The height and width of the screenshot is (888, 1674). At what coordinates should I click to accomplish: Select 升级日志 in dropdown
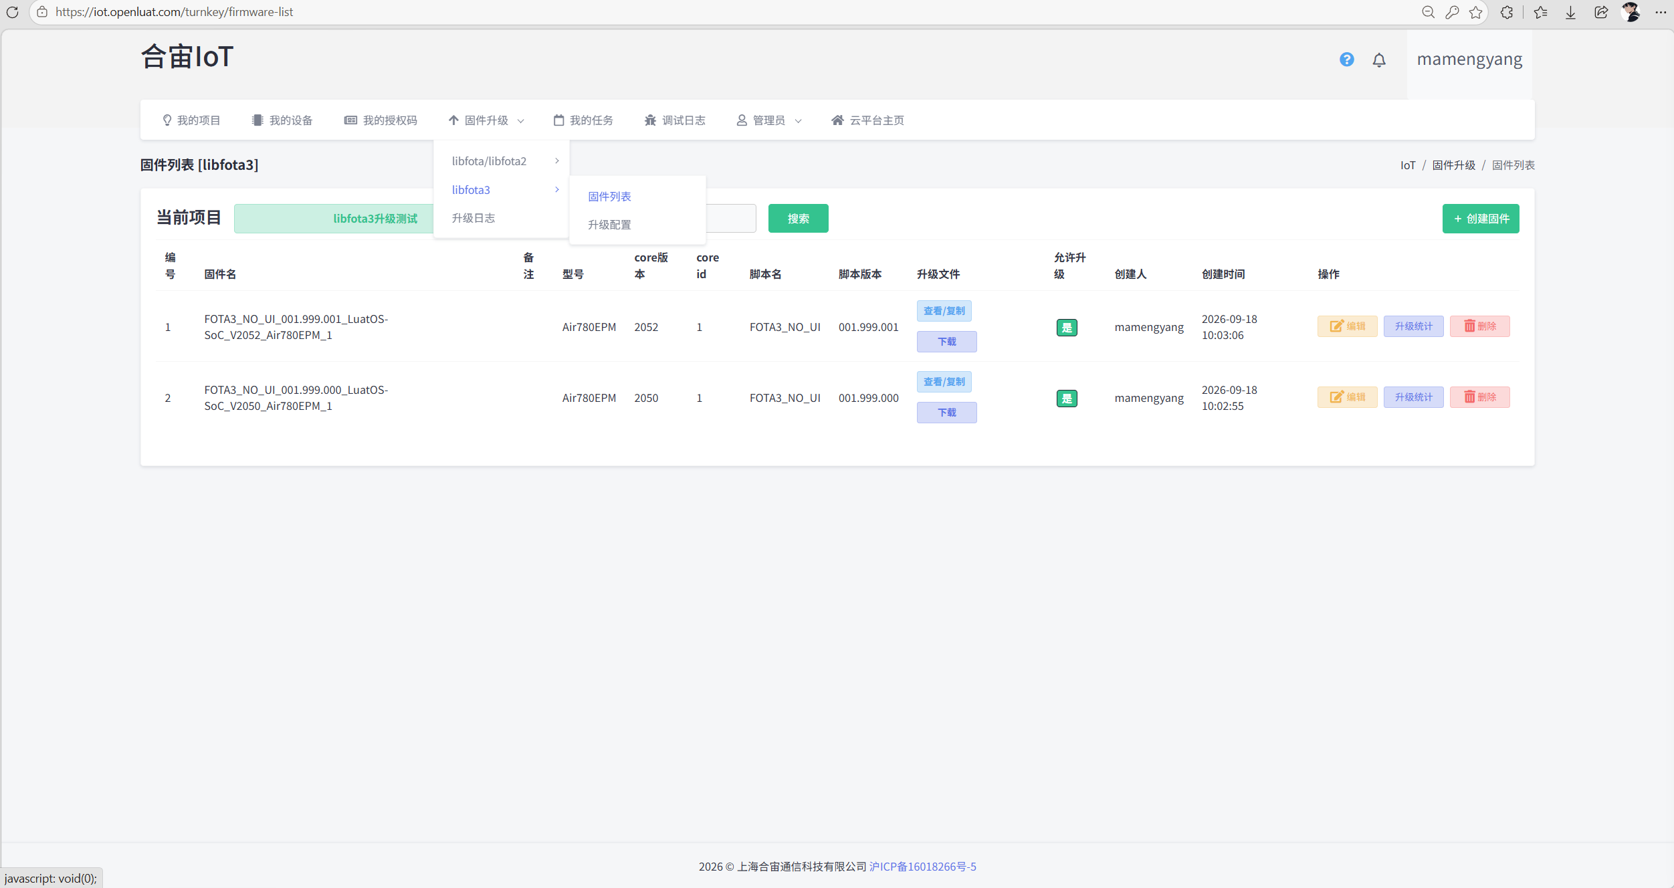tap(474, 218)
